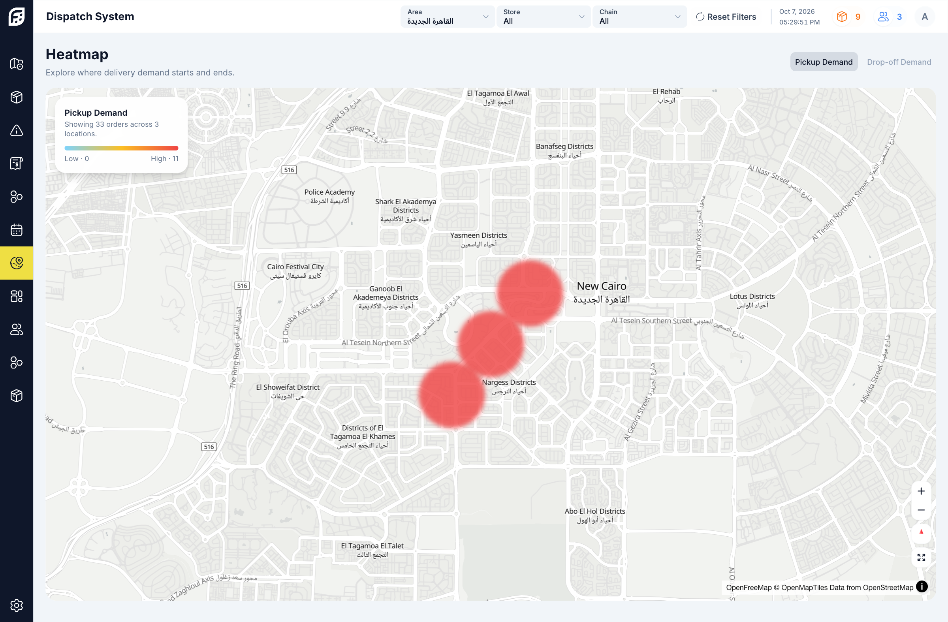Open the Area dropdown
Viewport: 948px width, 622px height.
tap(448, 17)
